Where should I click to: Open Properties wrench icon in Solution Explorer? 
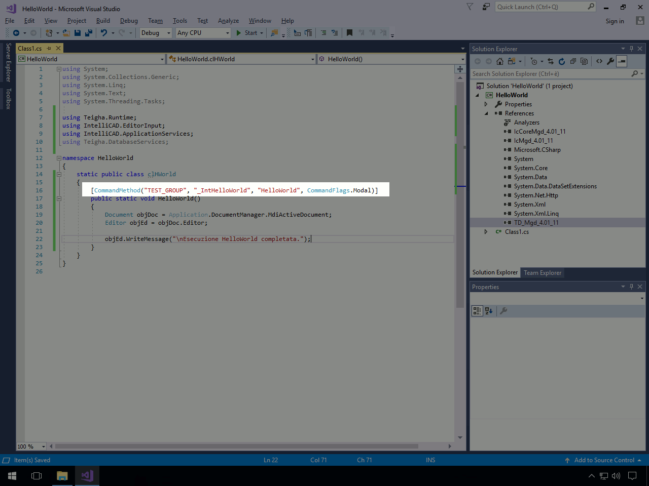610,61
